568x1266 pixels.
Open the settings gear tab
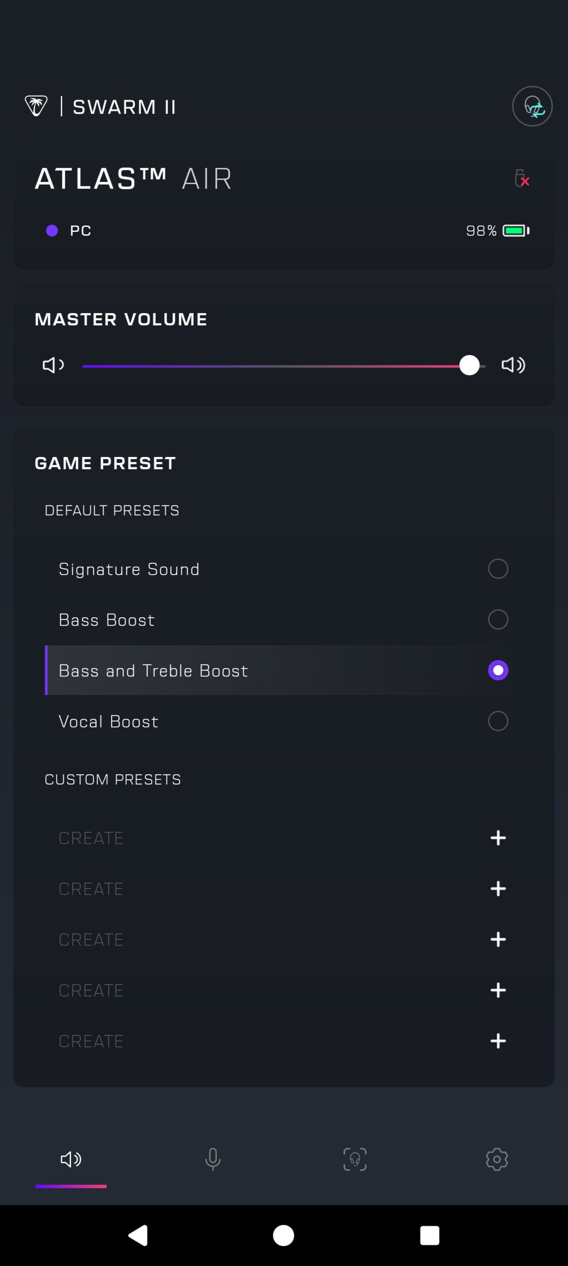[x=496, y=1159]
